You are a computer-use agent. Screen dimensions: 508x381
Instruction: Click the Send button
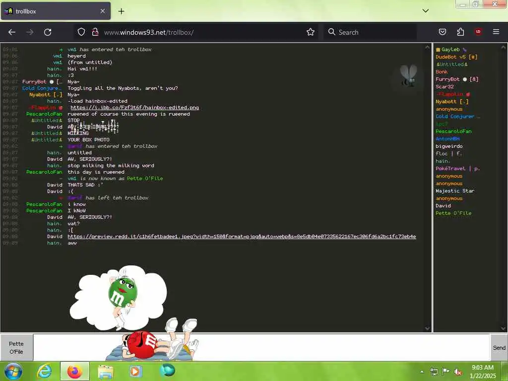(499, 348)
